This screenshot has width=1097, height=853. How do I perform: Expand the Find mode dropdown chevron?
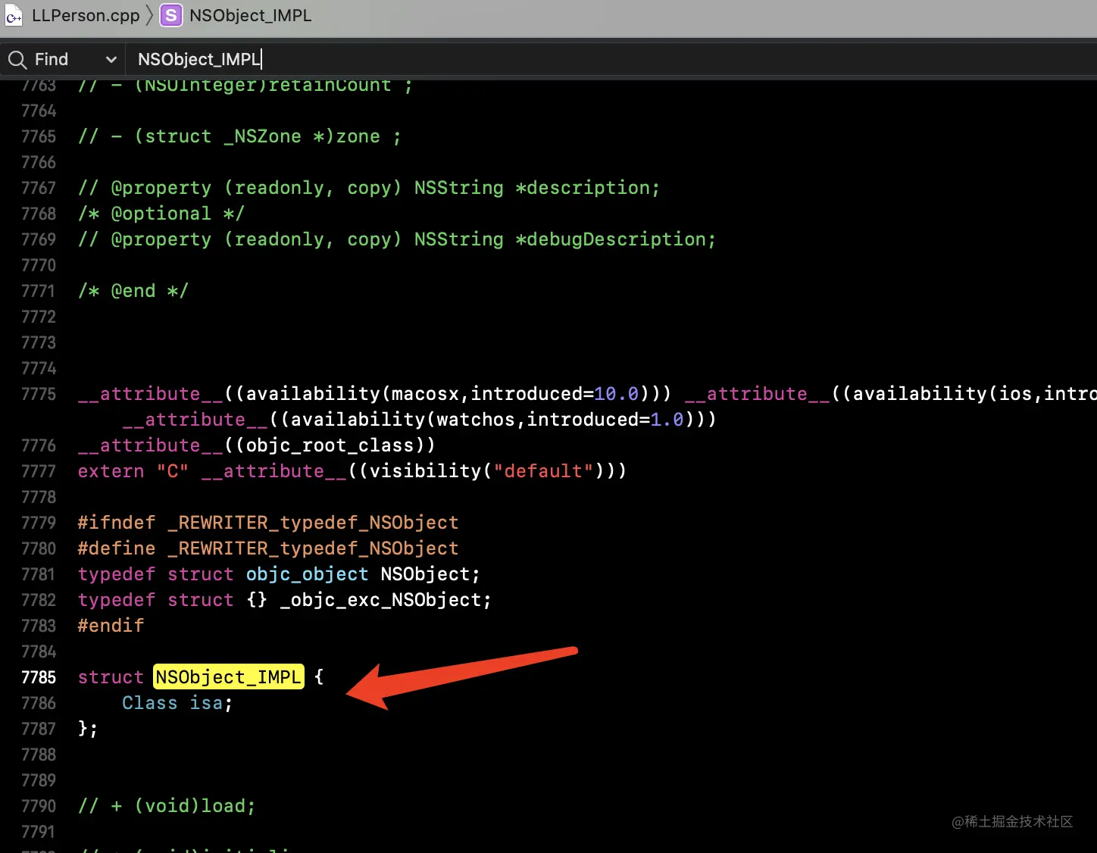click(111, 59)
